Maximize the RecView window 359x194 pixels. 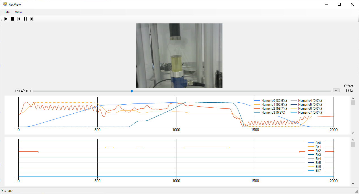339,4
